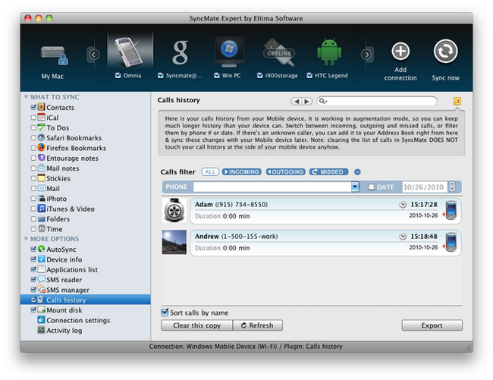Open Device info in sidebar

click(x=64, y=259)
